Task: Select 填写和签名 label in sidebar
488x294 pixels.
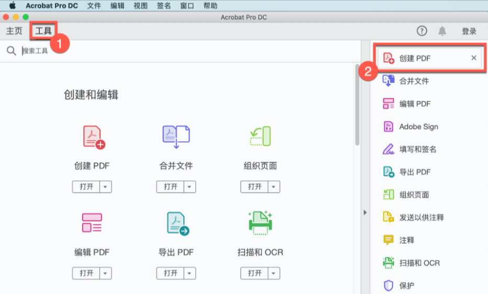Action: pyautogui.click(x=418, y=149)
